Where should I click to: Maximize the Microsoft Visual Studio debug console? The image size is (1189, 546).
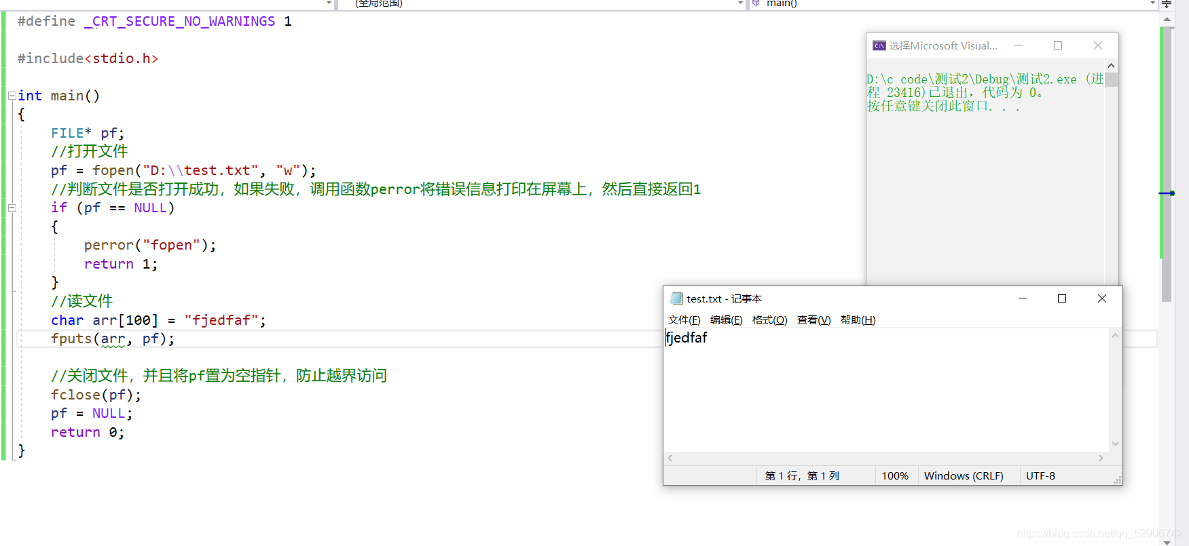[1058, 45]
